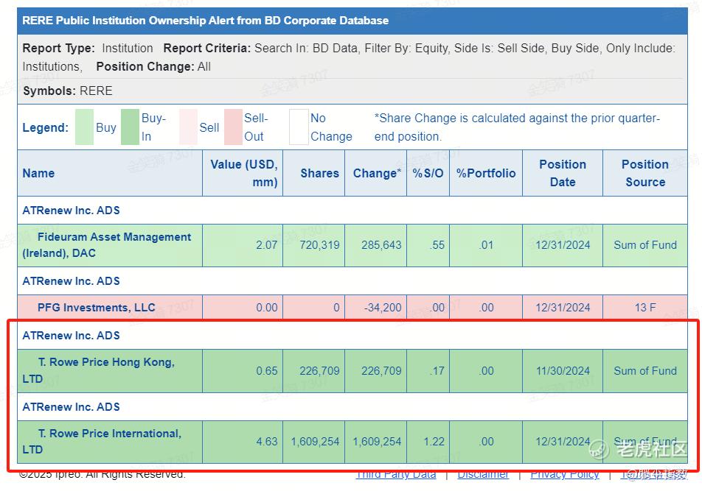Sort by Value (USD, mm) column header
Image resolution: width=702 pixels, height=491 pixels.
[x=244, y=173]
